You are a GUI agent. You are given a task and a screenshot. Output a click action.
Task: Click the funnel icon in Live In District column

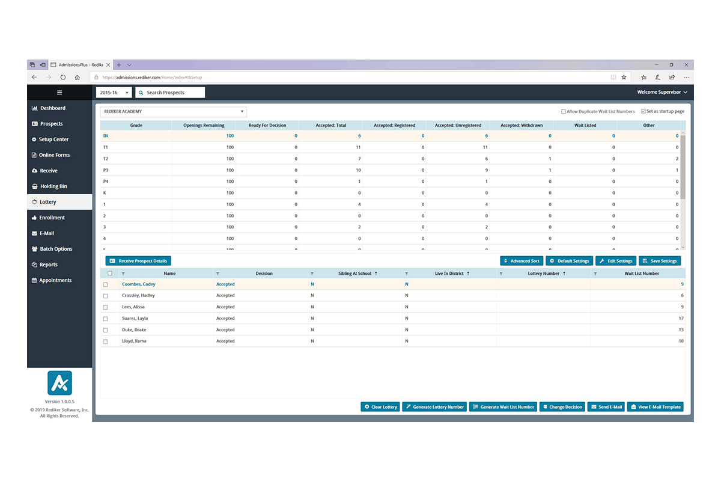pyautogui.click(x=406, y=274)
